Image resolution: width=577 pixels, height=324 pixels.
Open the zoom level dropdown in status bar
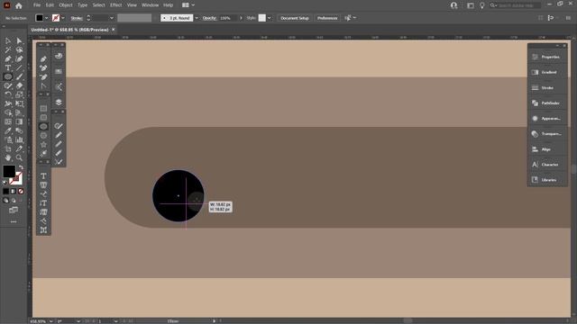tap(50, 321)
